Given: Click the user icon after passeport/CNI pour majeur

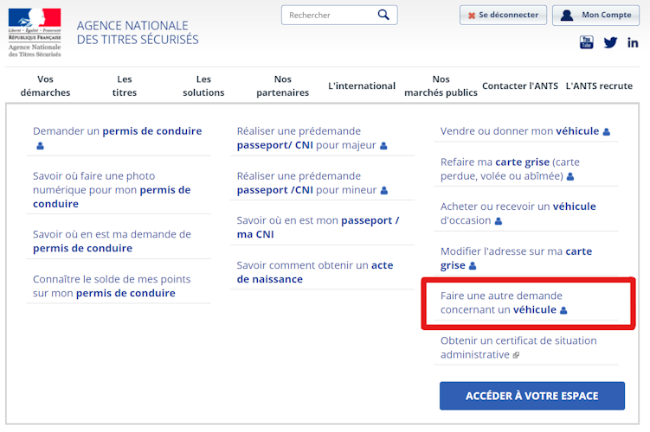Looking at the screenshot, I should (383, 146).
